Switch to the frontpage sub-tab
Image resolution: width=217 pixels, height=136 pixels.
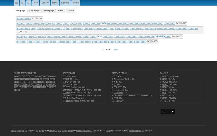(20, 11)
